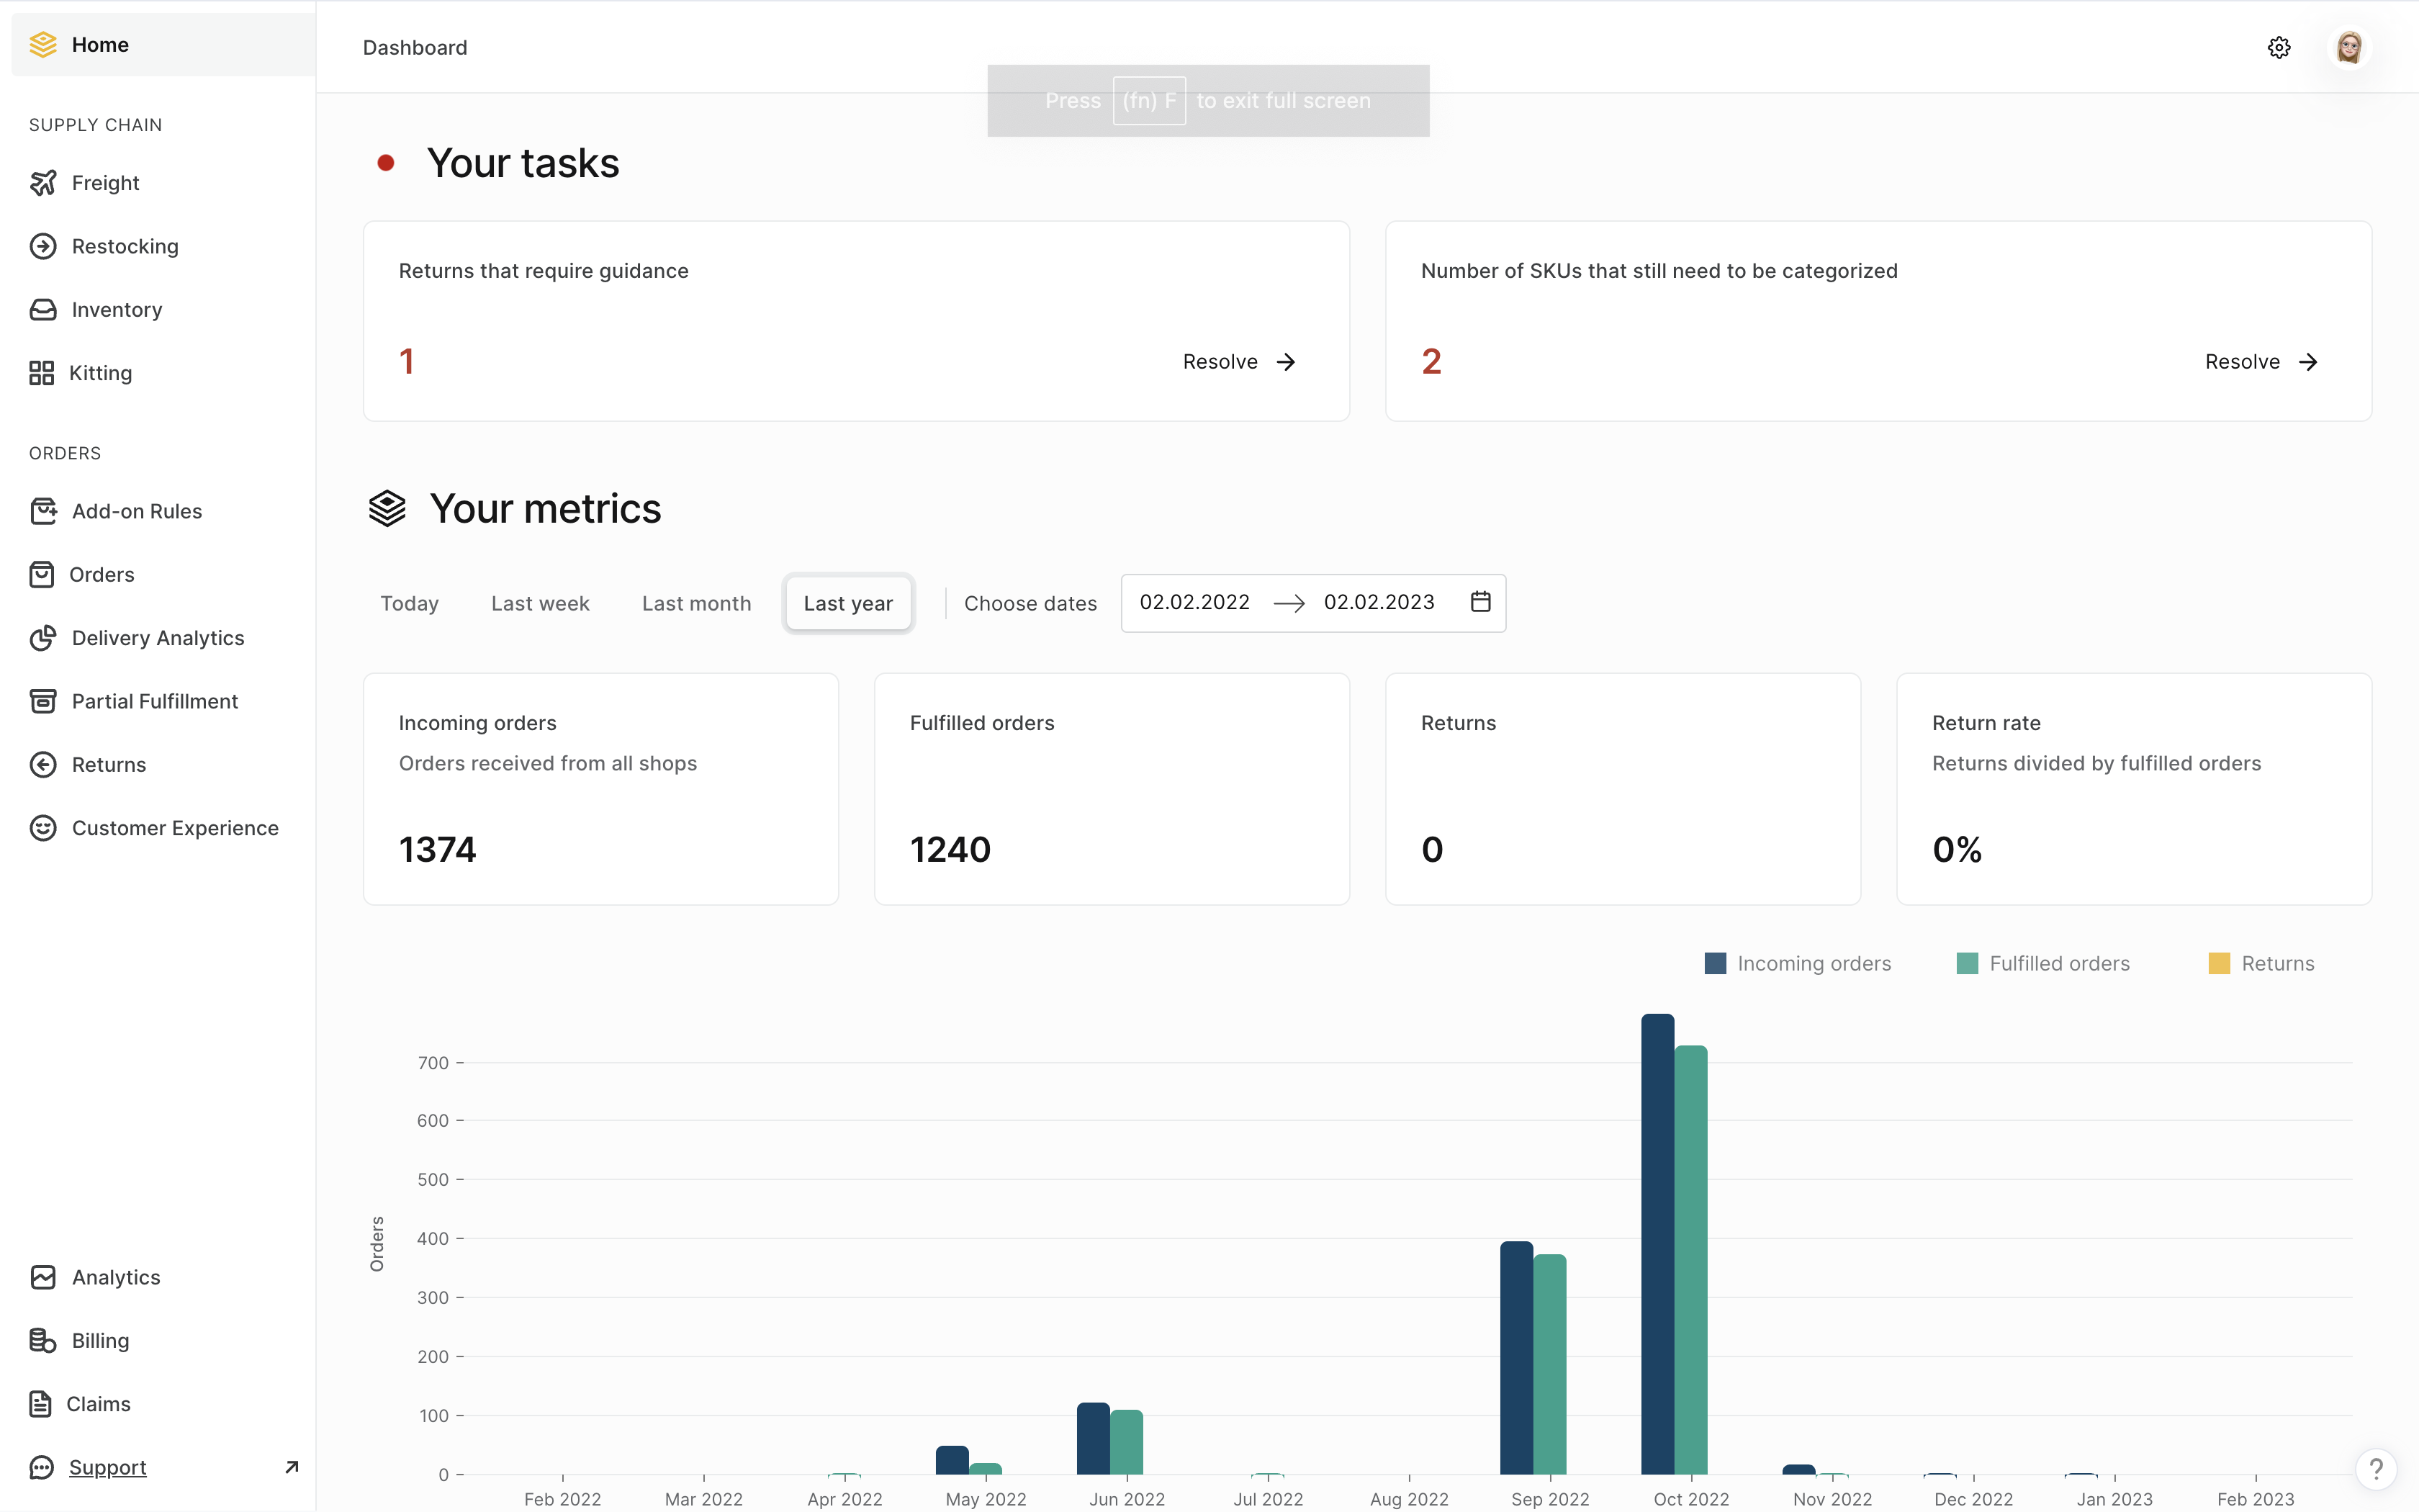The height and width of the screenshot is (1512, 2419).
Task: Select the Today time filter
Action: (x=409, y=603)
